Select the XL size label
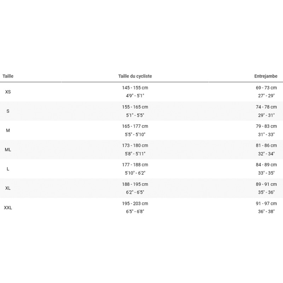 (x=8, y=188)
